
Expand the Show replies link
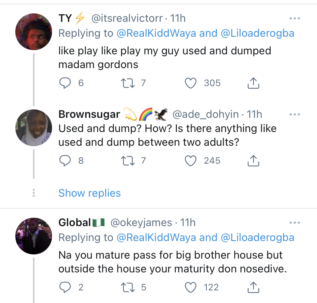pos(90,193)
